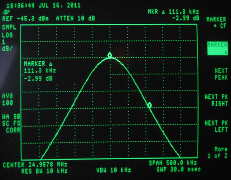Image resolution: width=231 pixels, height=180 pixels.
Task: Click the SPAN 500.0 kHz readout
Action: (173, 163)
